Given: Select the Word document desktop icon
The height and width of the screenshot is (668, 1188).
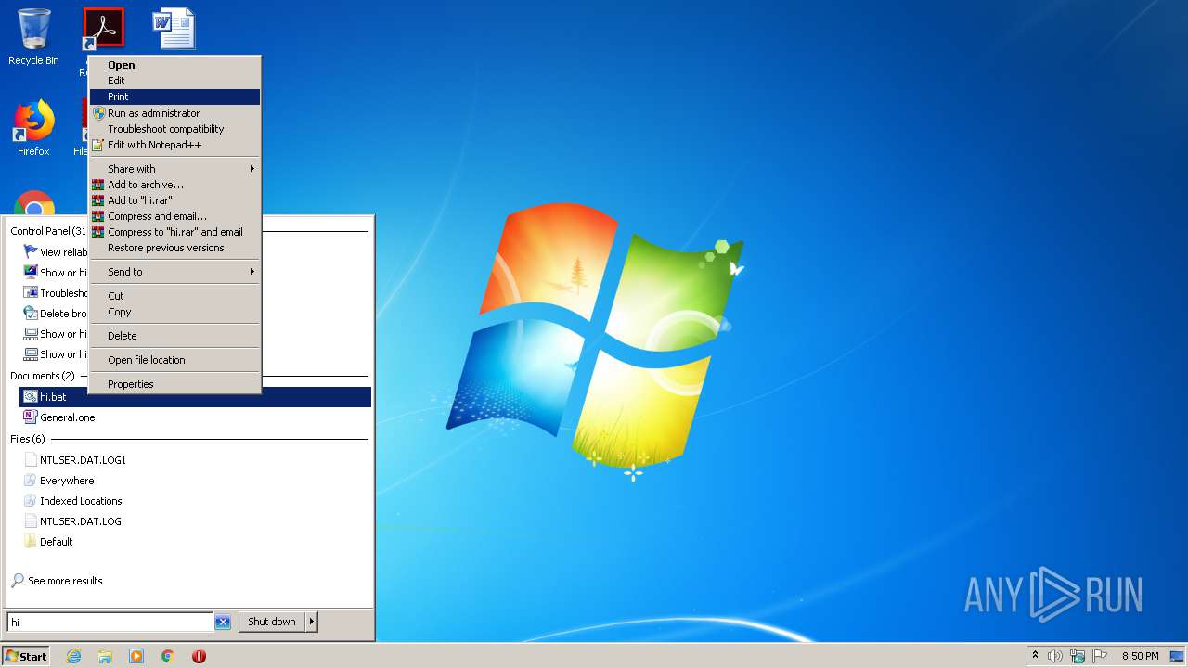Looking at the screenshot, I should tap(174, 29).
